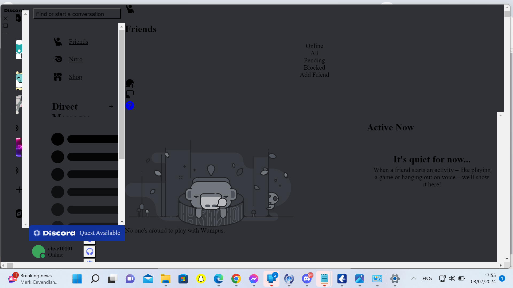Click the Create DM plus icon

tap(111, 106)
